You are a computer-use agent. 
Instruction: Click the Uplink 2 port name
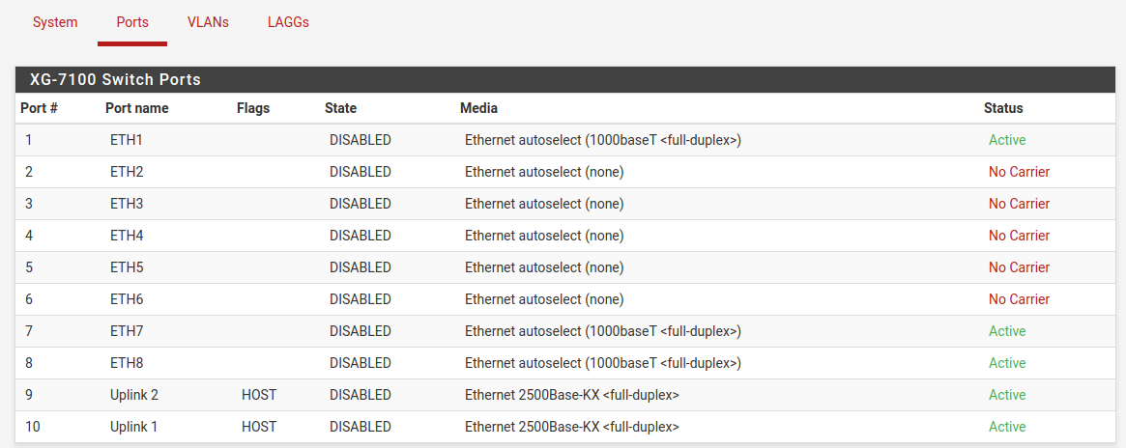[134, 395]
